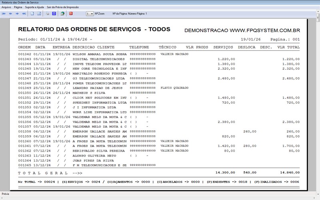Click client MARIVALDO ROSENDO FONSECA
This screenshot has width=320, height=200.
coord(100,74)
